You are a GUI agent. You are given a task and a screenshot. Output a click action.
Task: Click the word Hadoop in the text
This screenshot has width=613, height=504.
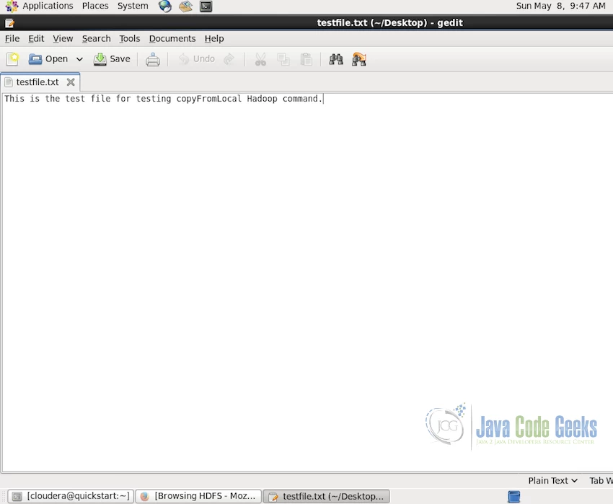262,99
